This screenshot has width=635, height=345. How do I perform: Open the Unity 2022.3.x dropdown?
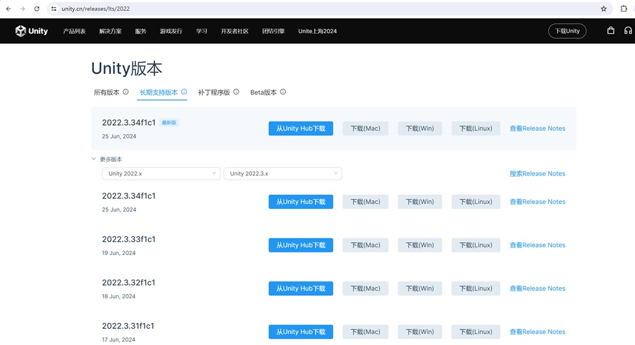pyautogui.click(x=283, y=173)
